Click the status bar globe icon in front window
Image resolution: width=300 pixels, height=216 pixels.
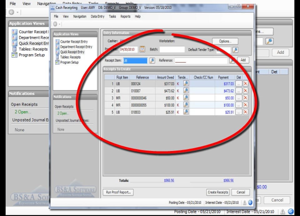(250, 203)
